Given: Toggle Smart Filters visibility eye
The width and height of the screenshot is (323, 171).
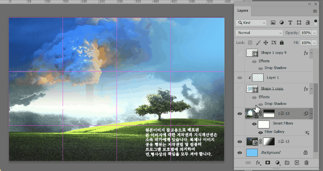Looking at the screenshot, I should (x=254, y=124).
